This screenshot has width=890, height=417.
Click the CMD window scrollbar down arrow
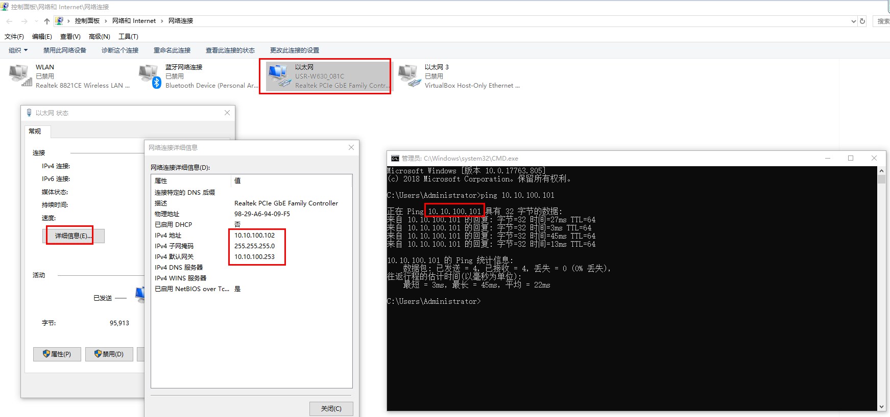pyautogui.click(x=881, y=406)
